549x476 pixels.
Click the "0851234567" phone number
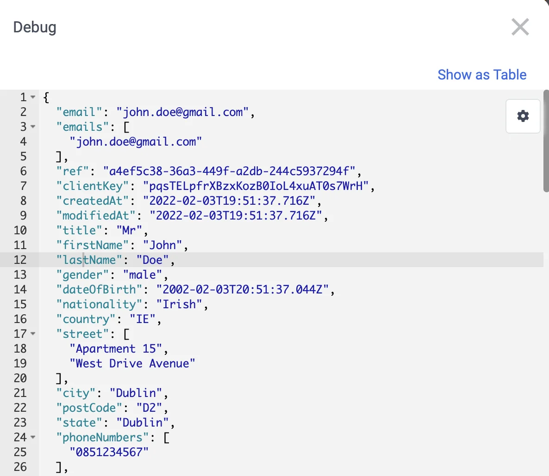(109, 452)
